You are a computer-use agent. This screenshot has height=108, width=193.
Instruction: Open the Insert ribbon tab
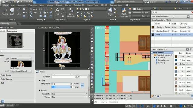[13, 5]
